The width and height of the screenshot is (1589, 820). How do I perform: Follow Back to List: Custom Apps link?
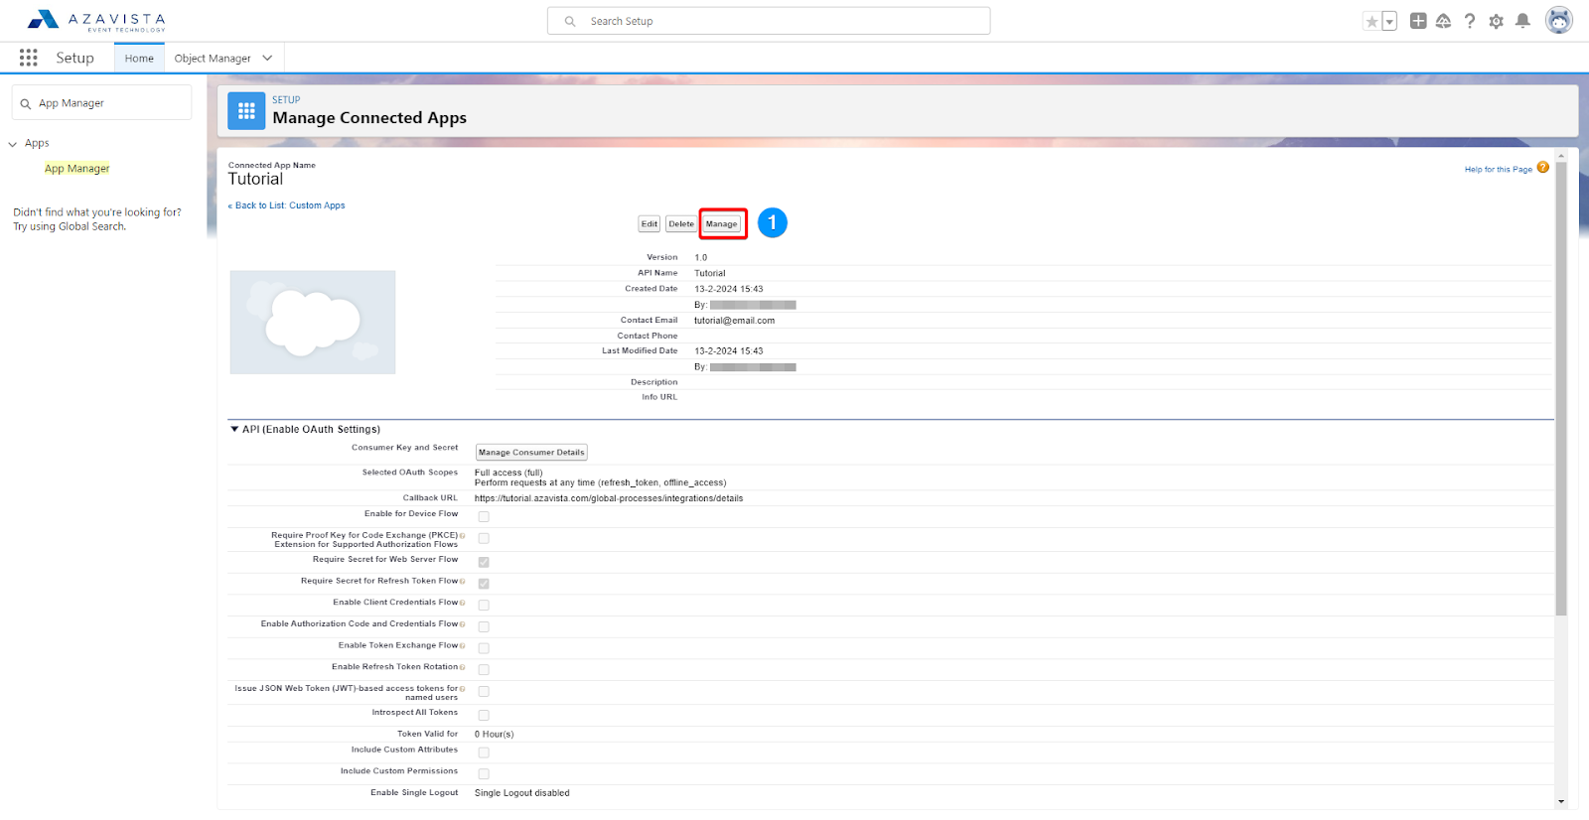coord(287,205)
